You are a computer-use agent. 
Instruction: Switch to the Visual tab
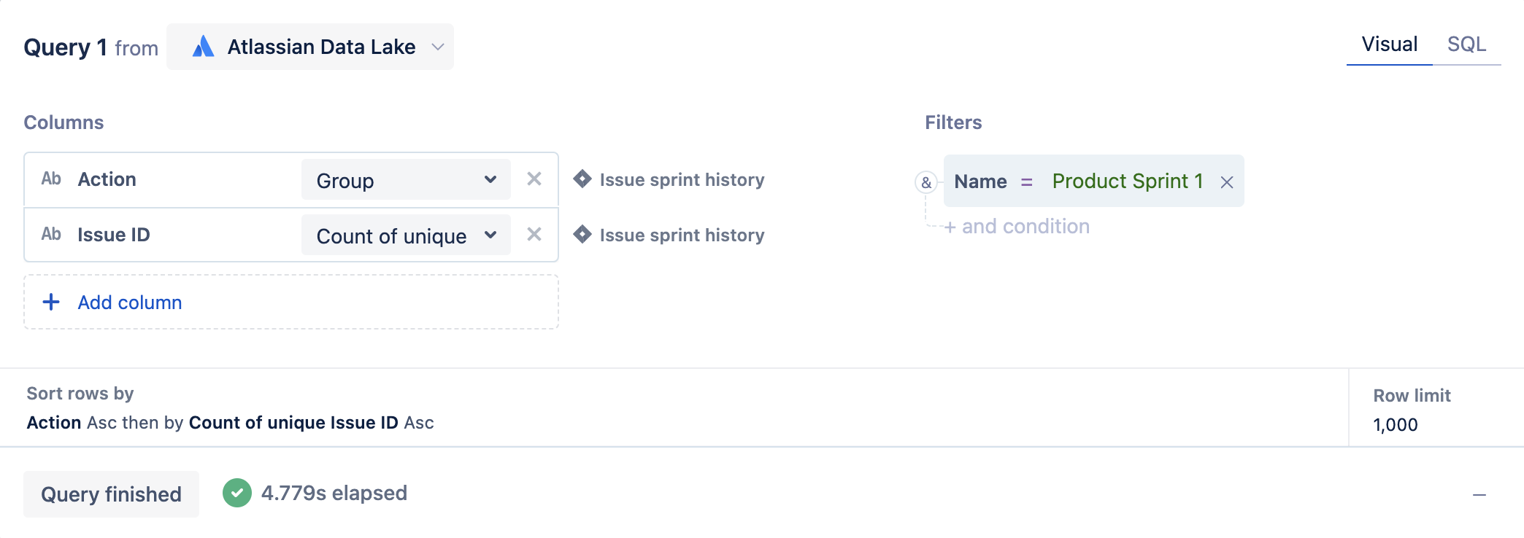click(x=1389, y=44)
